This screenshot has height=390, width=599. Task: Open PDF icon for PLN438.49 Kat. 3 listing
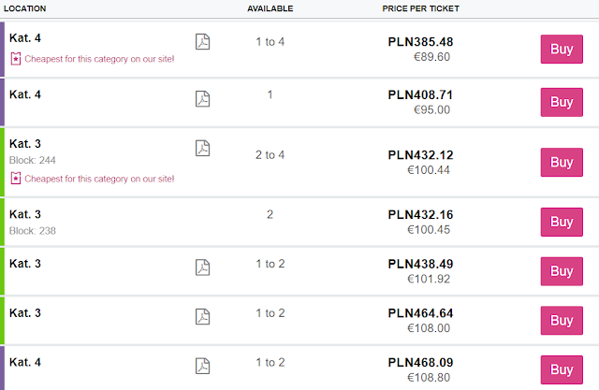coord(202,267)
